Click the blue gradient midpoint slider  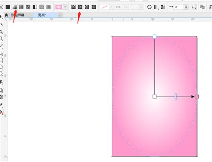(176, 96)
